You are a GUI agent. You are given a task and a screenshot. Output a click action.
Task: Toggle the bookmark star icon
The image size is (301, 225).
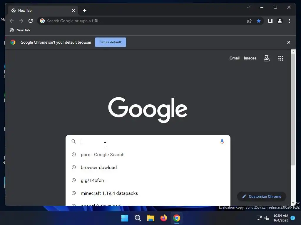(x=259, y=21)
